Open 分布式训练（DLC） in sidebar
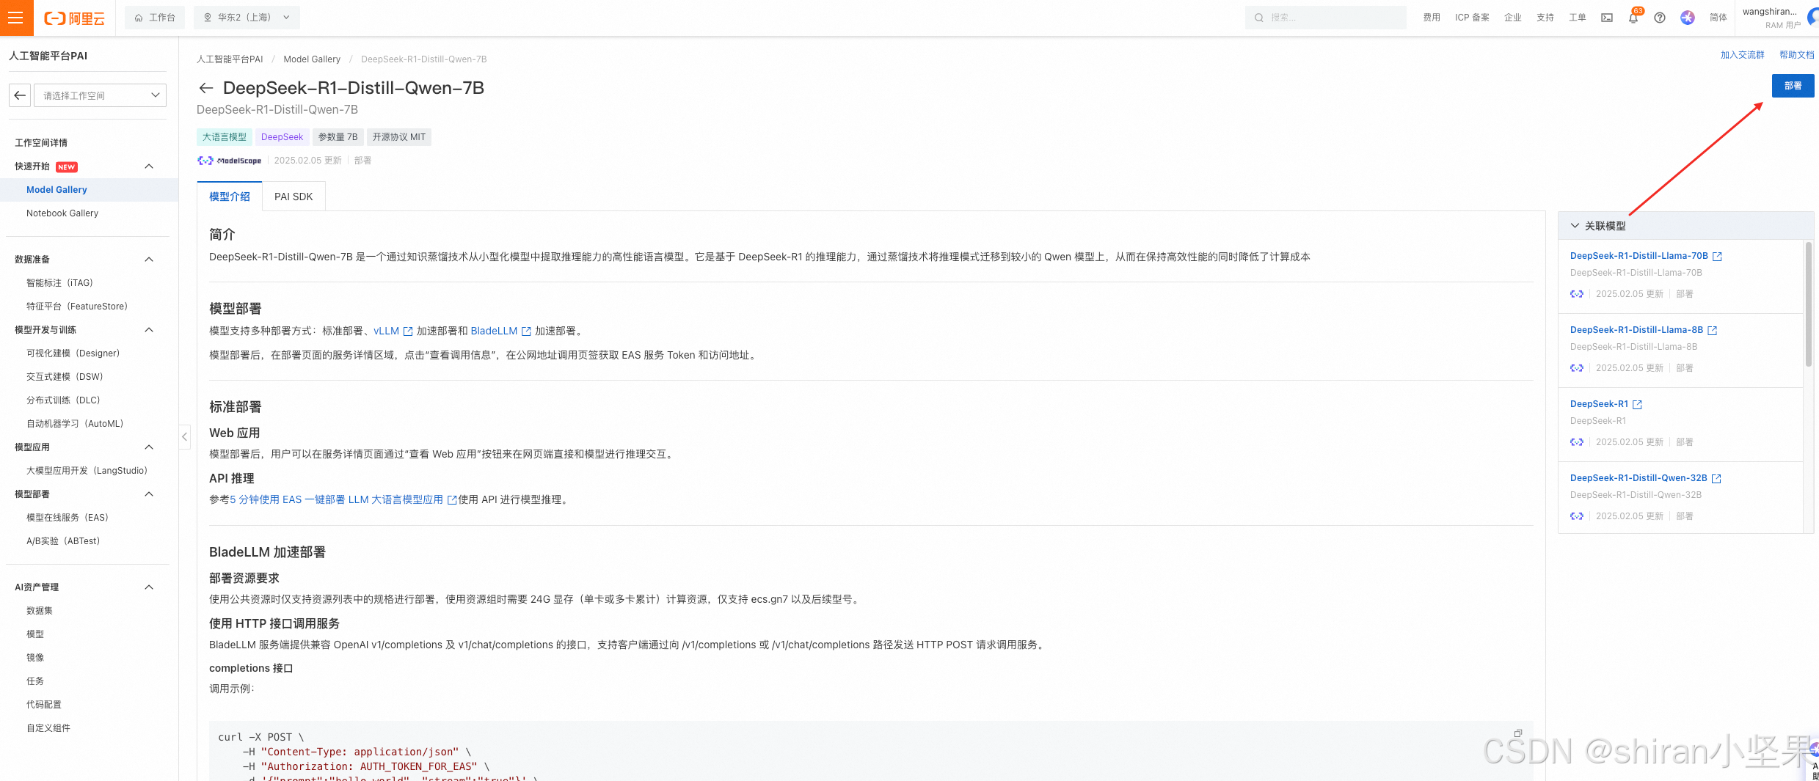The width and height of the screenshot is (1819, 781). 63,400
